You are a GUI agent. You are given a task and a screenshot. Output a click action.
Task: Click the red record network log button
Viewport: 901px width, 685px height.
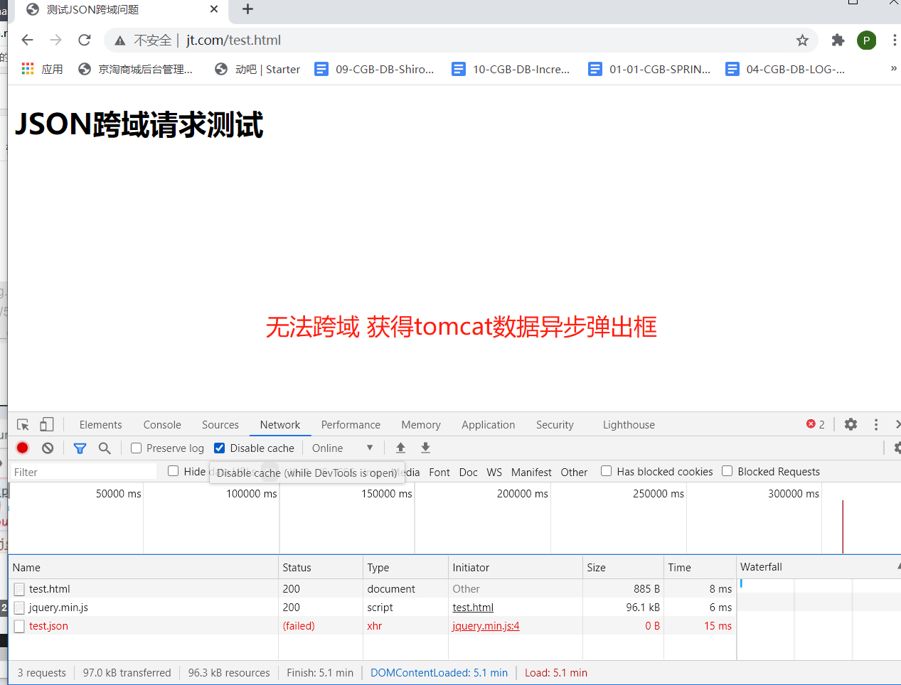tap(21, 448)
